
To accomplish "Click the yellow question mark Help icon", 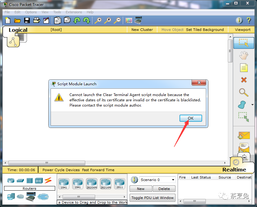I will pyautogui.click(x=249, y=20).
